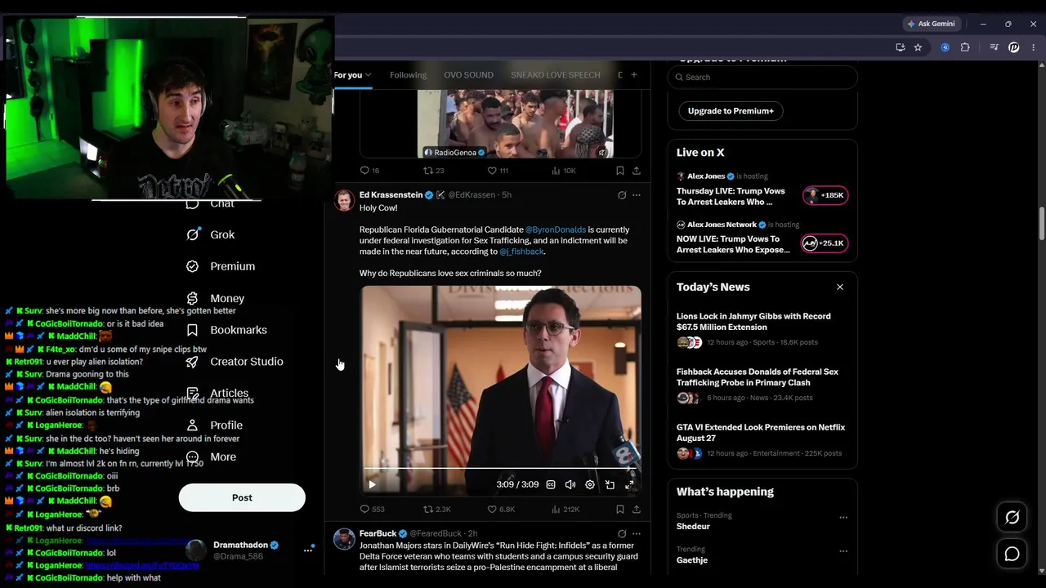
Task: Open more options for Gaethje trend
Action: pyautogui.click(x=843, y=551)
